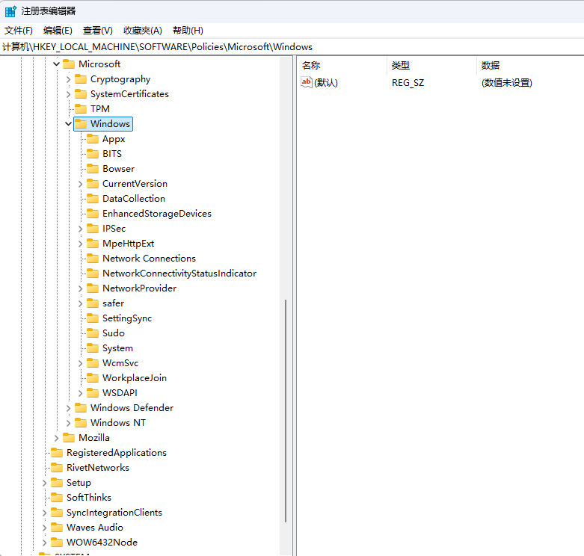
Task: Expand the SyncIntegrationClients key chevron
Action: [x=44, y=513]
